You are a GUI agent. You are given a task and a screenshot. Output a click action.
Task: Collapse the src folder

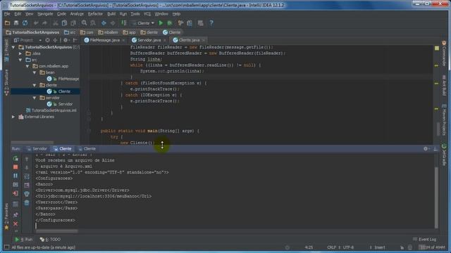pos(20,60)
